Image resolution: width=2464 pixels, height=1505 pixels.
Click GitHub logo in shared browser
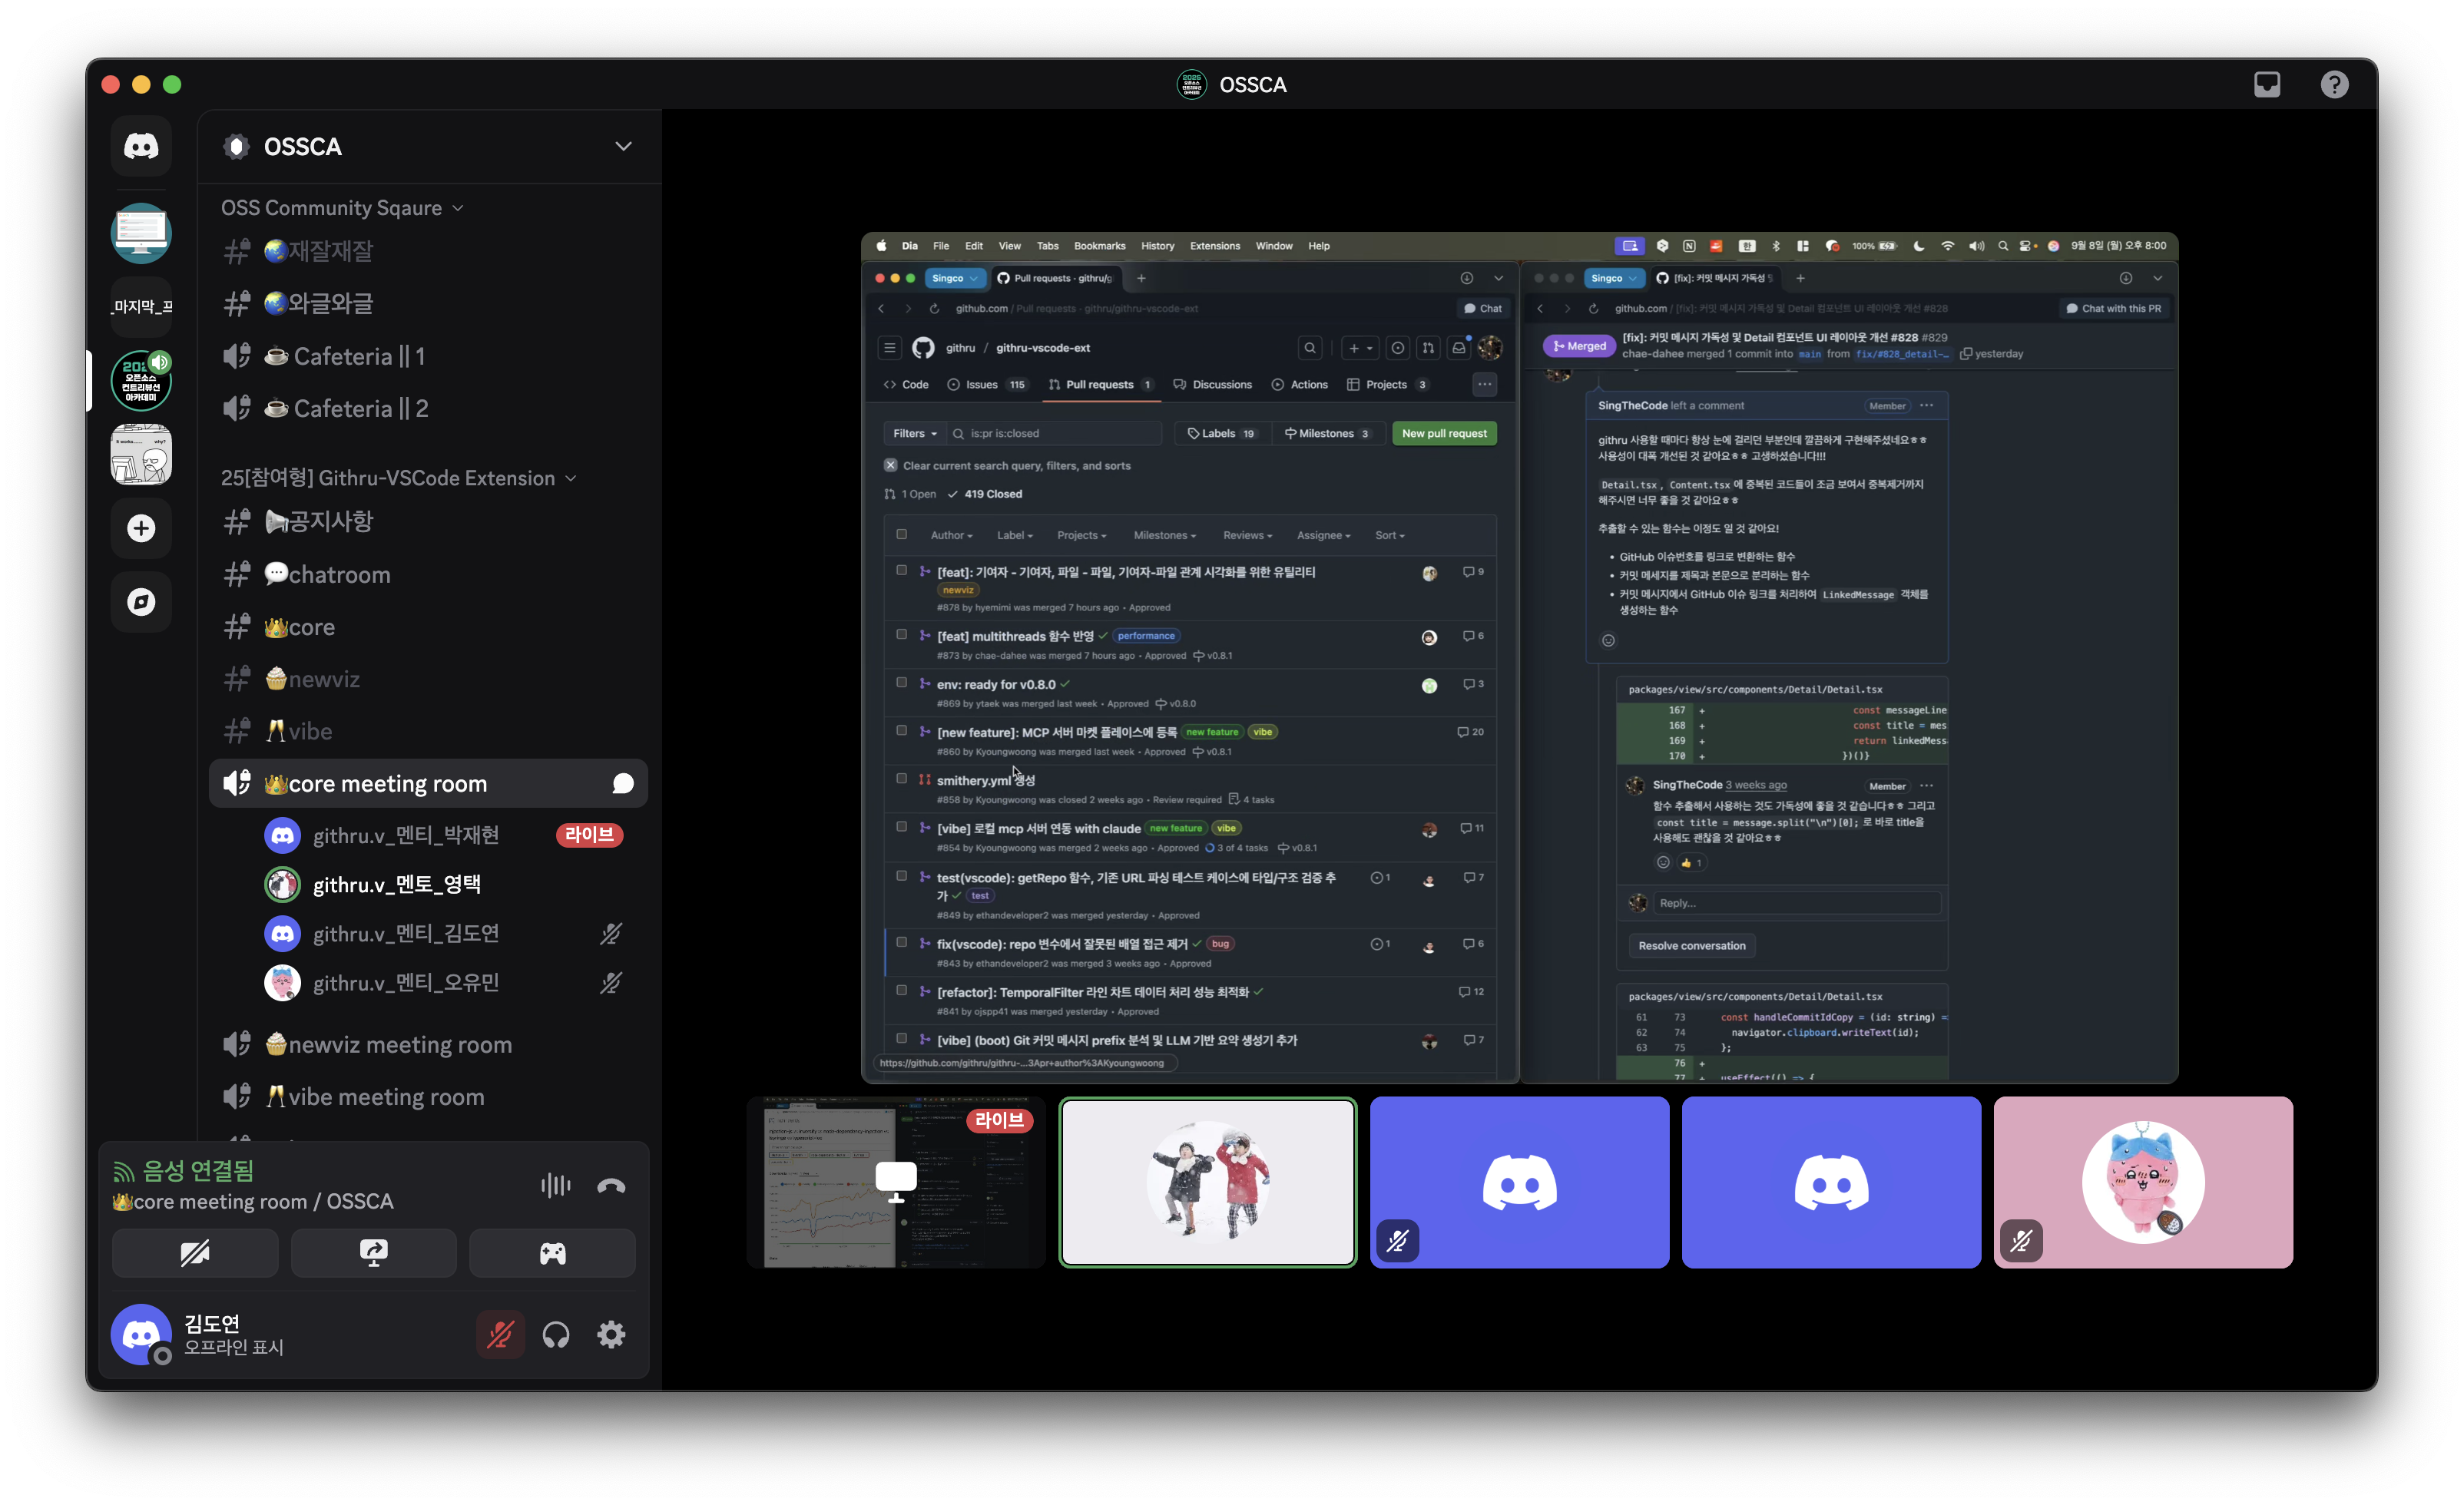tap(923, 348)
